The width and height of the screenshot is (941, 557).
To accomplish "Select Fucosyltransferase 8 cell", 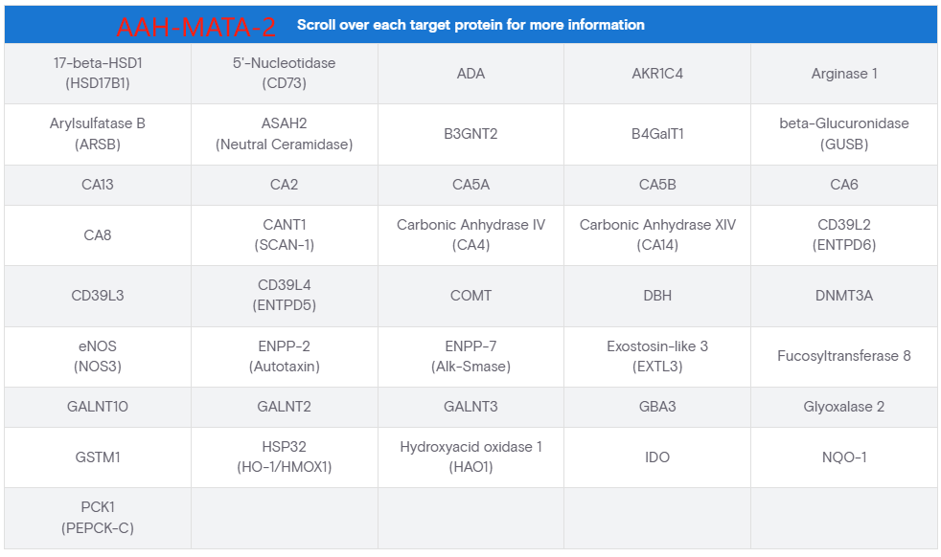I will [844, 356].
